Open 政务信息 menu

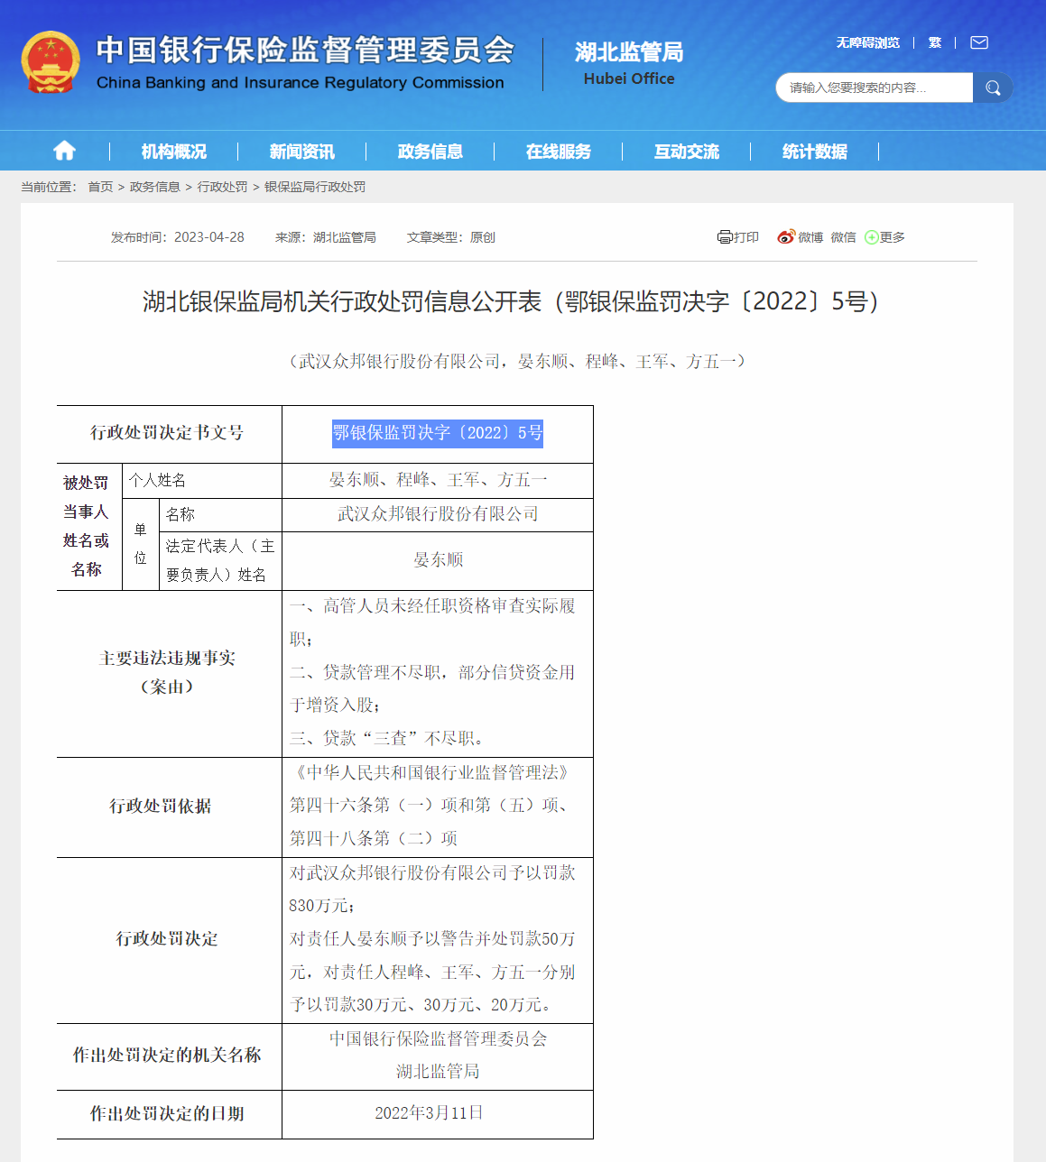[x=430, y=152]
